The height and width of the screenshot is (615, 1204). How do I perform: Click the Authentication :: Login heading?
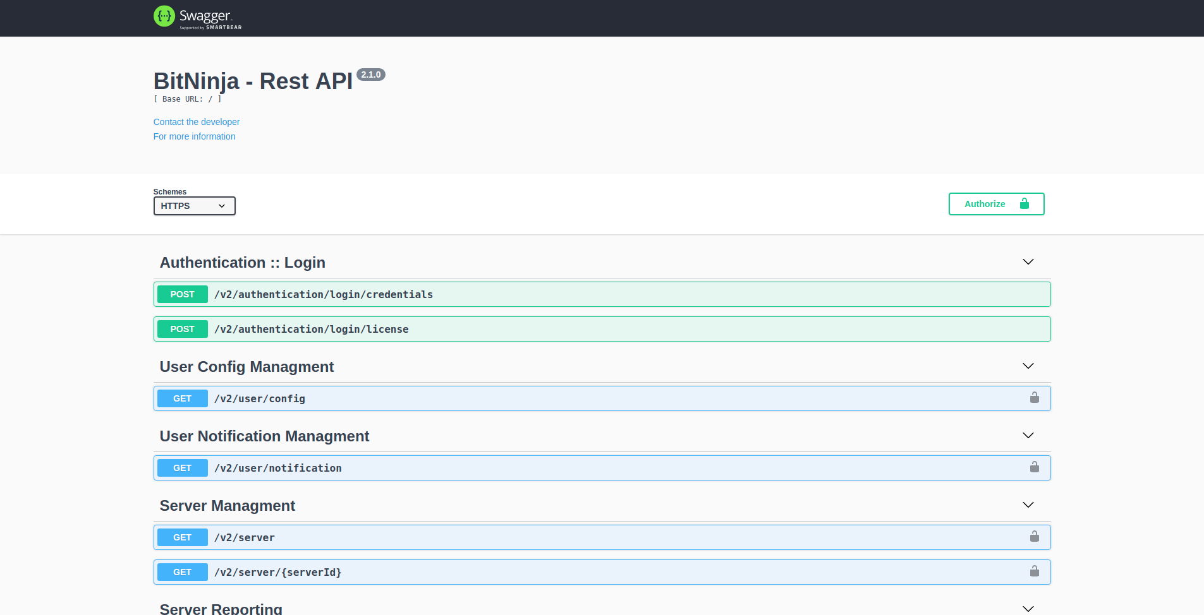point(243,263)
